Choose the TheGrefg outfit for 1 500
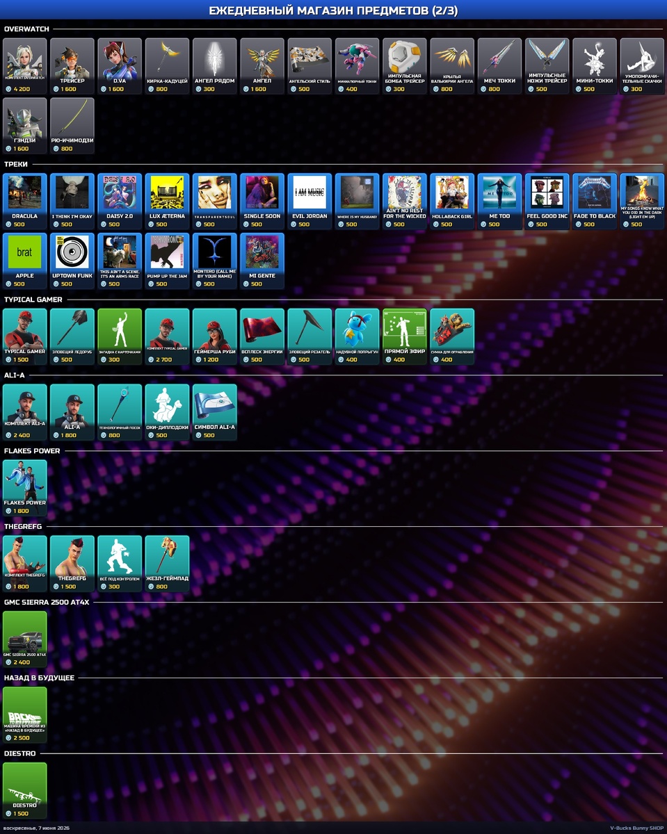This screenshot has height=834, width=667. [72, 564]
